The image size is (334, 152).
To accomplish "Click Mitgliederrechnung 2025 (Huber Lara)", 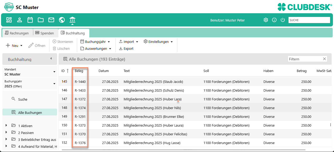I will point(152,99).
